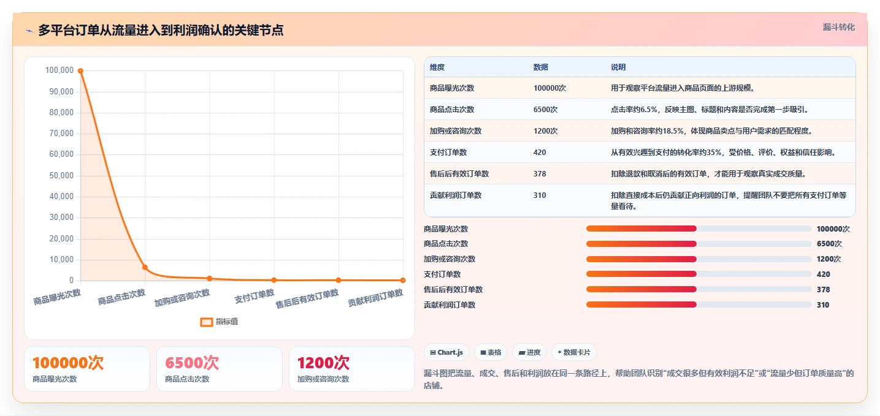
Task: Click the chart data point for 加购或咨询次数
Action: tap(210, 278)
